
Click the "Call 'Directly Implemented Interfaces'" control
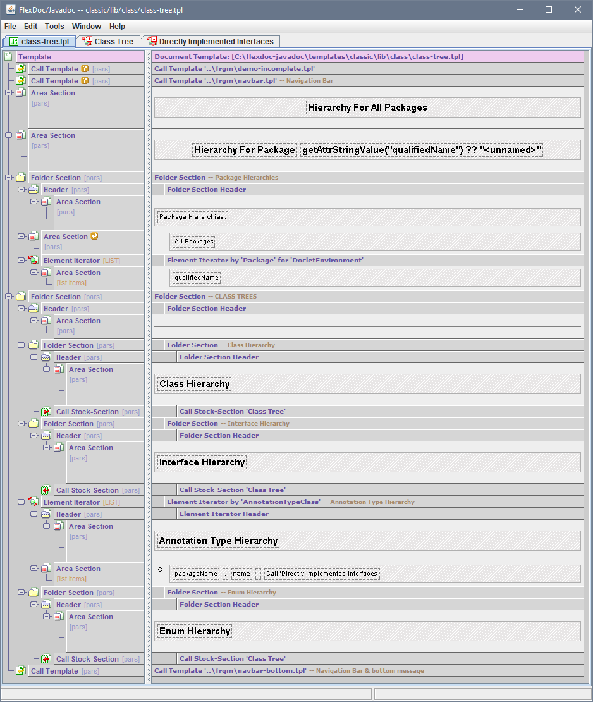click(x=322, y=574)
